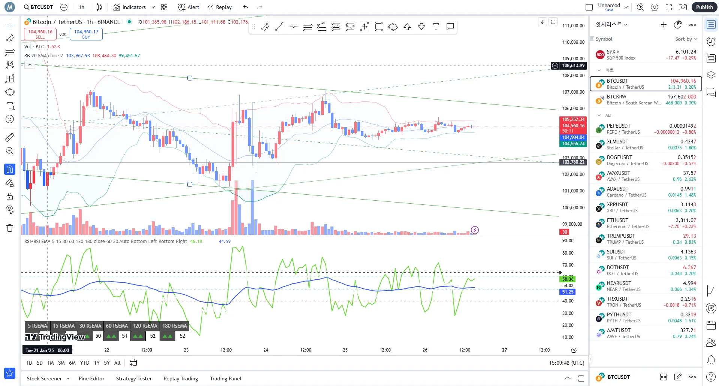Undo the last chart action
719x386 pixels.
pyautogui.click(x=246, y=7)
